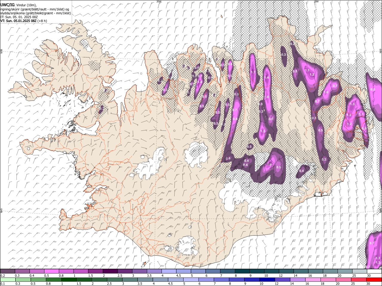Viewport: 382px width, 286px height.
Task: Click the periwinkle 4–4.5 snow legend swatch
Action: click(169, 271)
